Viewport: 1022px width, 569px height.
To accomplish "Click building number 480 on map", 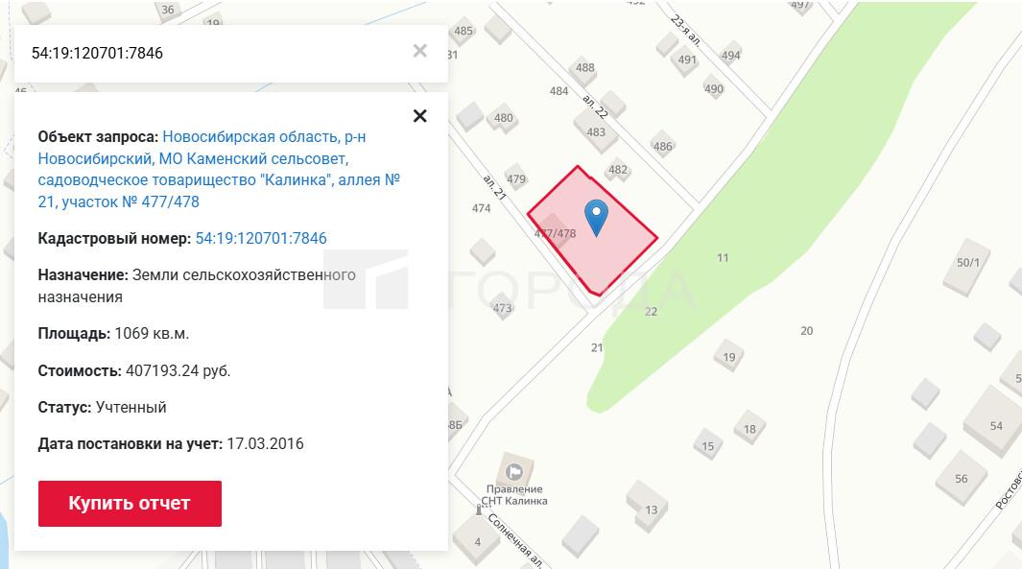I will tap(503, 118).
